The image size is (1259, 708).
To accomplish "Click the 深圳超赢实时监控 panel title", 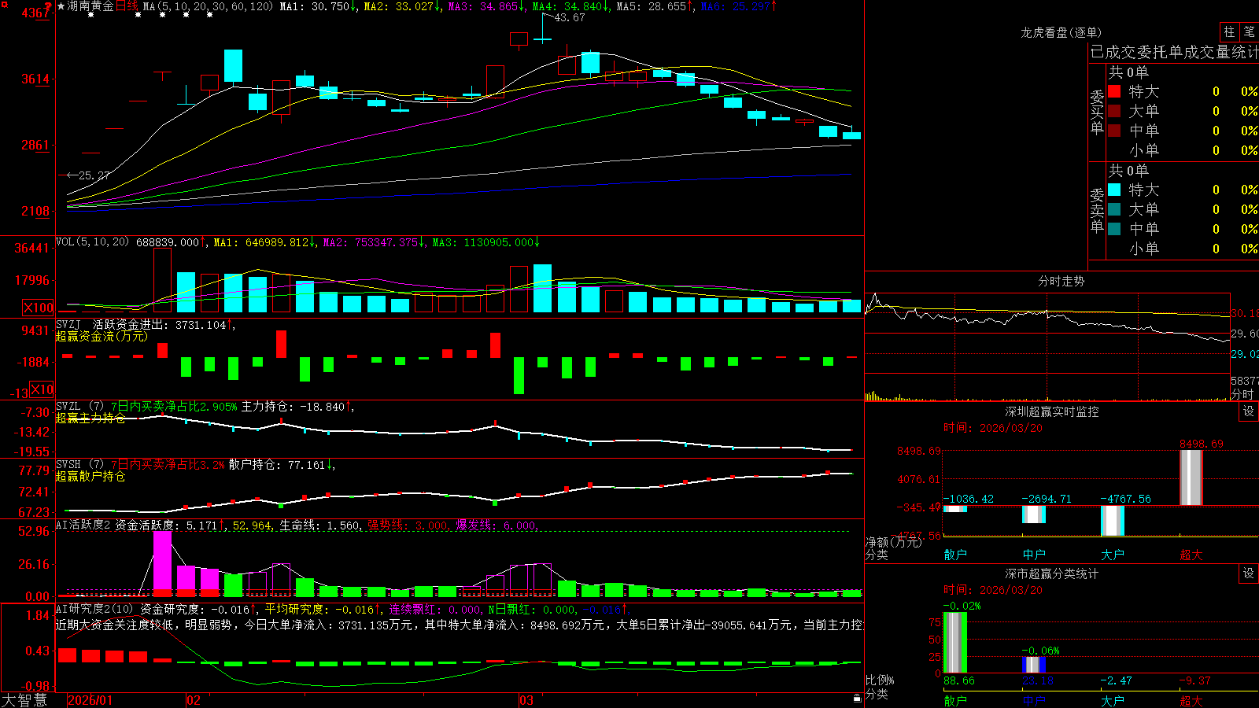I will click(x=1052, y=411).
